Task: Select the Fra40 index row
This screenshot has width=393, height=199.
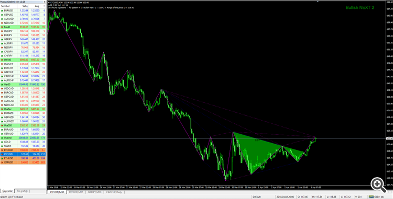Action: 23,27
